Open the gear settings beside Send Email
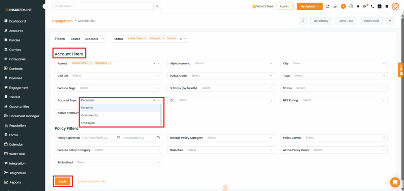 point(390,21)
